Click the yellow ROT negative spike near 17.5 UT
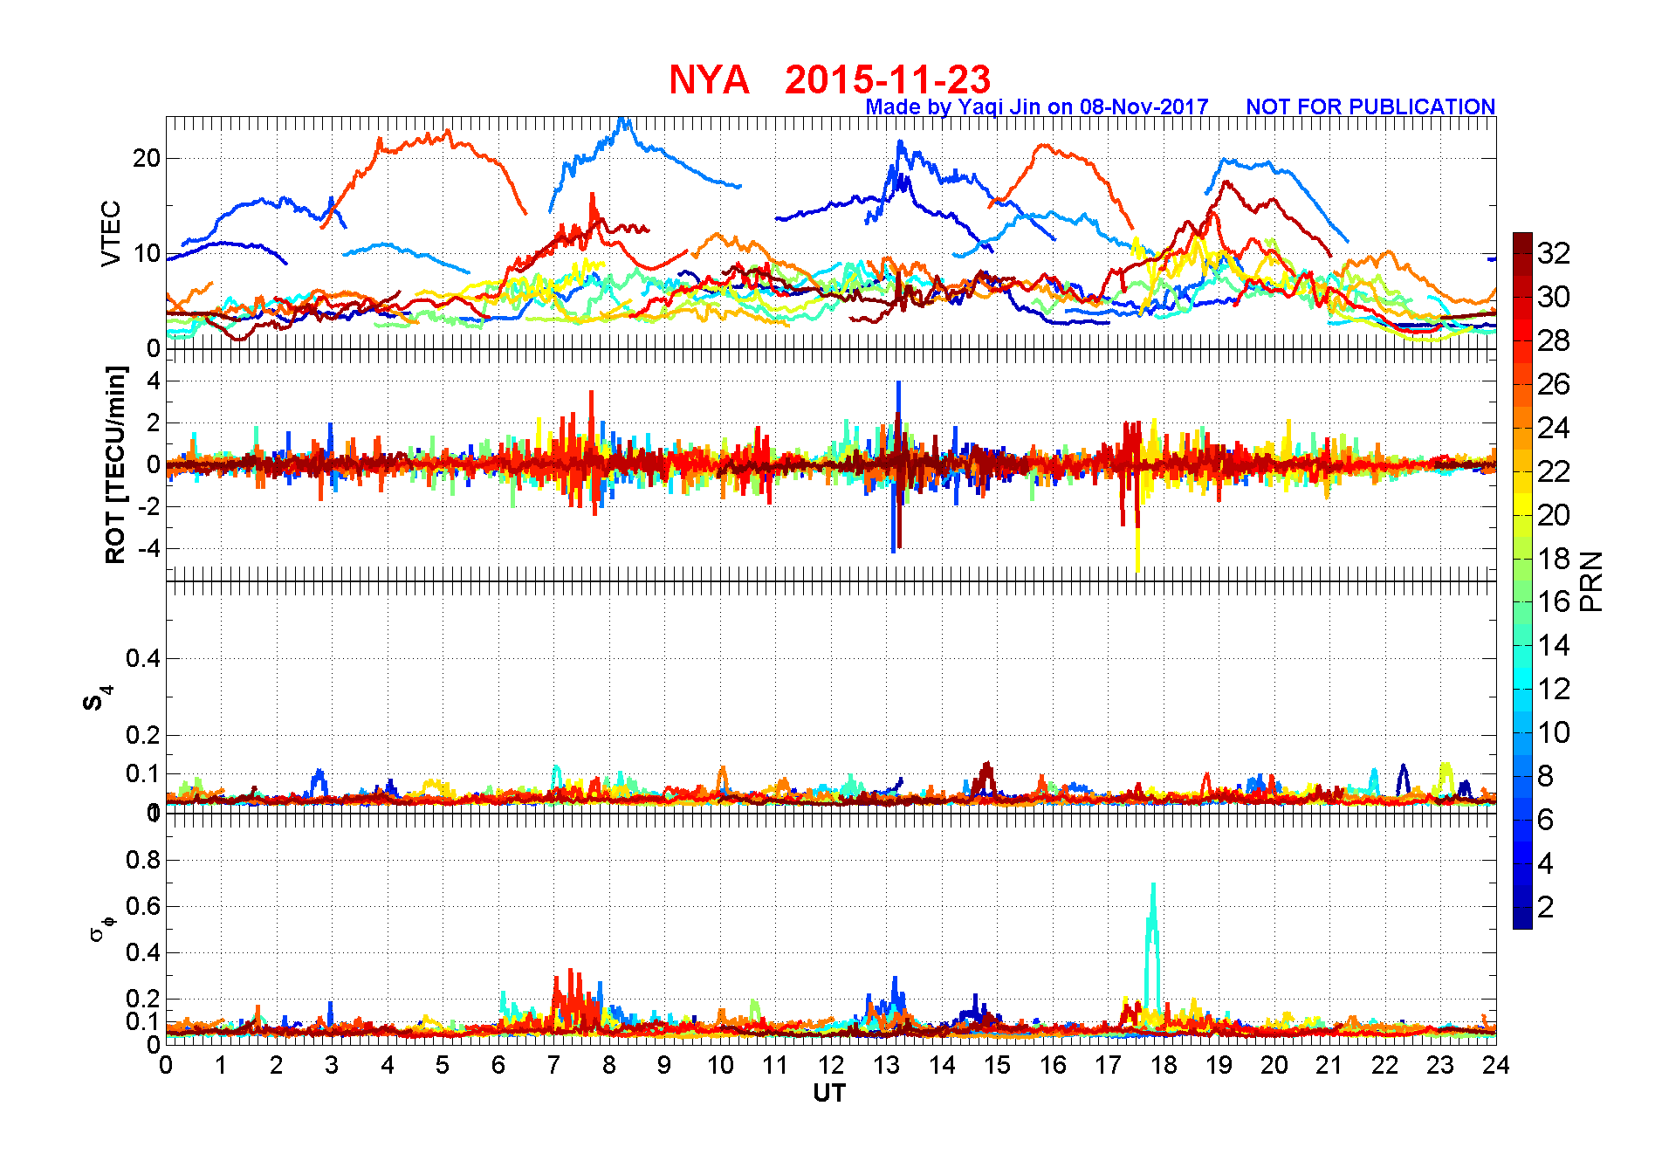Screen dimensions: 1662x1161 click(1137, 548)
